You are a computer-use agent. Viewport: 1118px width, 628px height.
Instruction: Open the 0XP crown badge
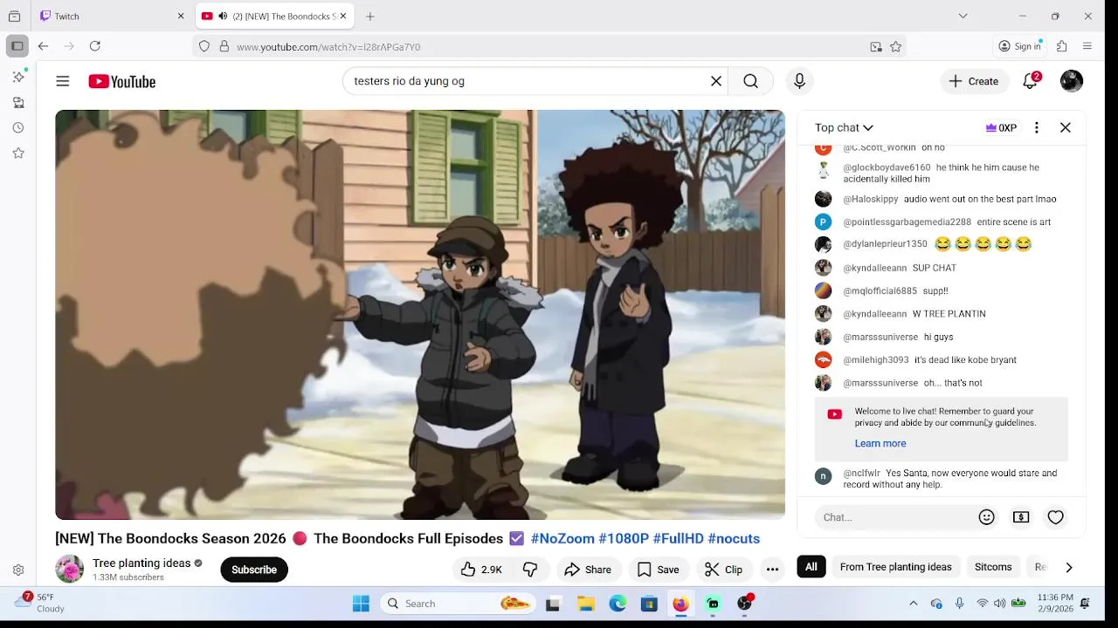(1001, 127)
